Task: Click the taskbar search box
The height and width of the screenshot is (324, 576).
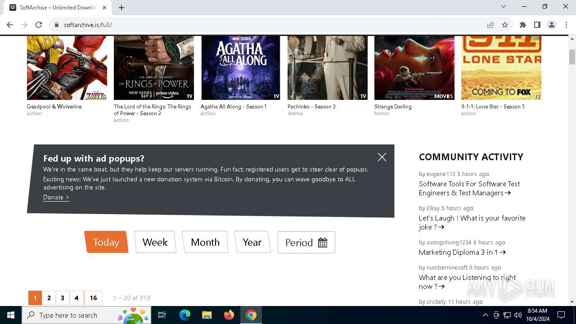Action: pos(87,315)
